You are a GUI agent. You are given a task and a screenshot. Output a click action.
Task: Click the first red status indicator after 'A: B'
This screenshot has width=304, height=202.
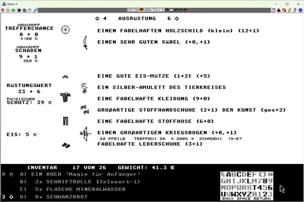167,10
